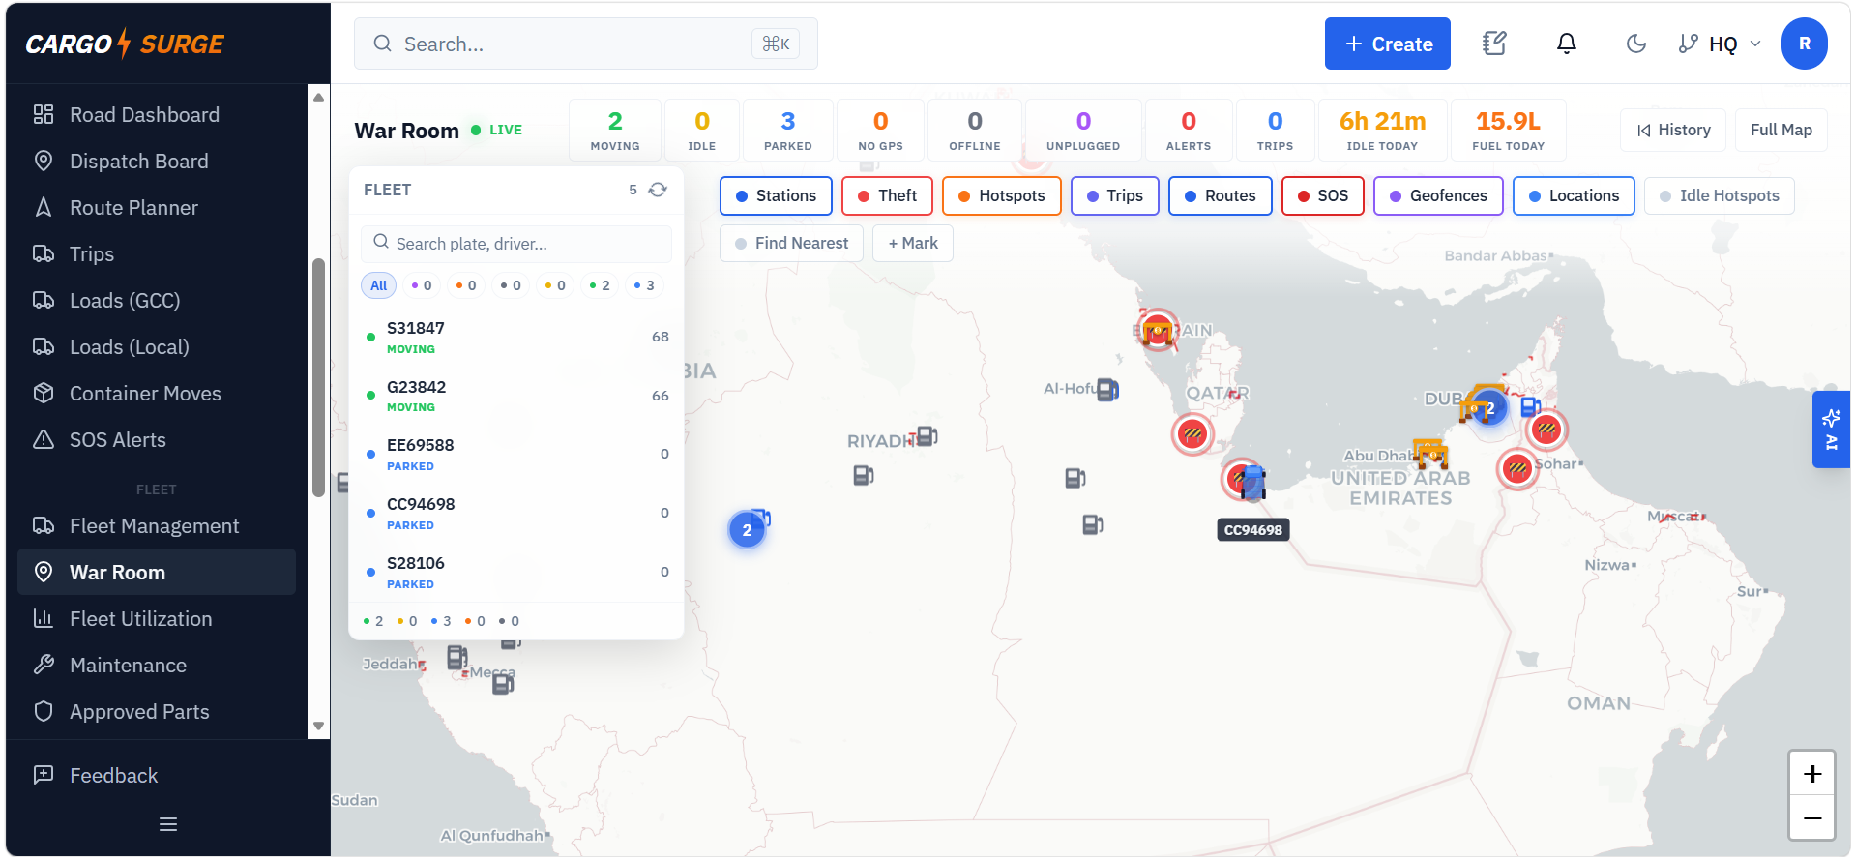Click the fuel station marker near Al-Hofuf
The height and width of the screenshot is (860, 1855).
[x=1107, y=390]
